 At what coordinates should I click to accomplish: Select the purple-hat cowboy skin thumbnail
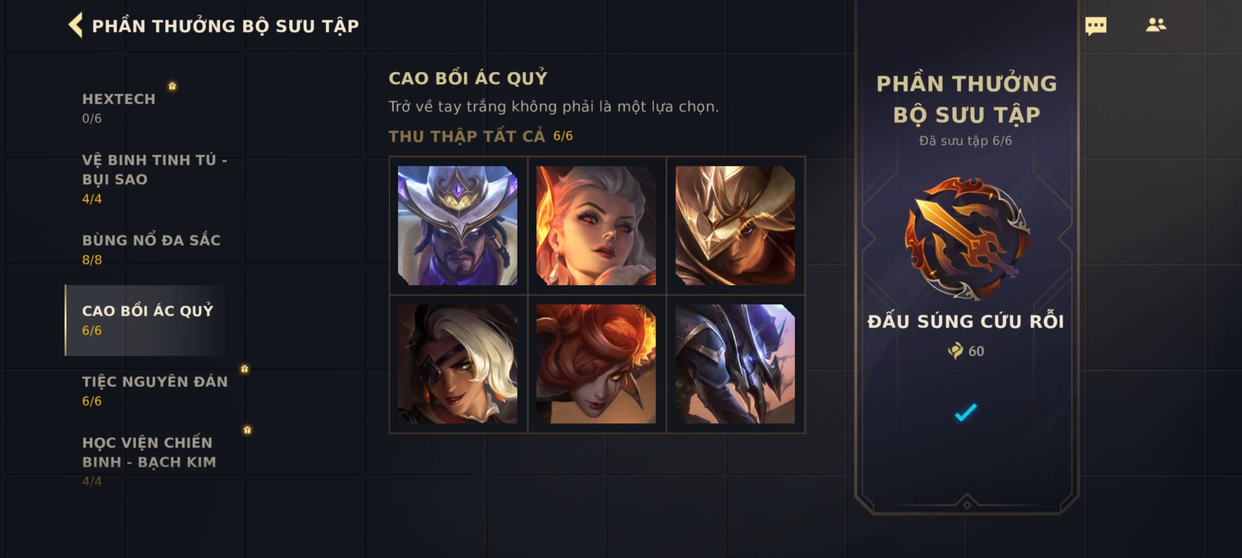[457, 225]
